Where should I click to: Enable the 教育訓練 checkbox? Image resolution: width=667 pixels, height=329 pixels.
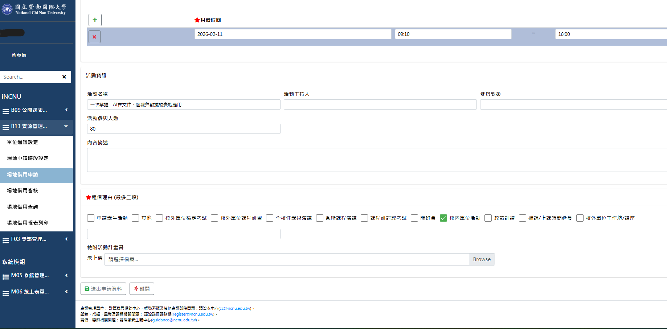[x=488, y=218]
